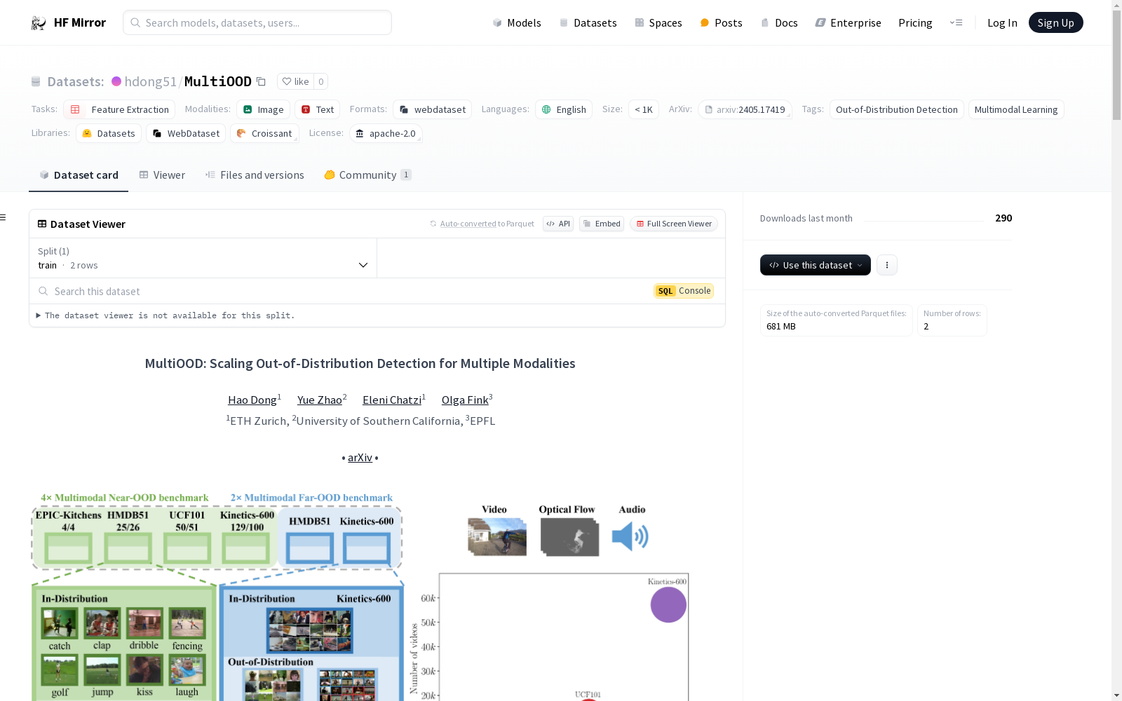This screenshot has width=1122, height=701.
Task: Open the Community tab
Action: [367, 175]
